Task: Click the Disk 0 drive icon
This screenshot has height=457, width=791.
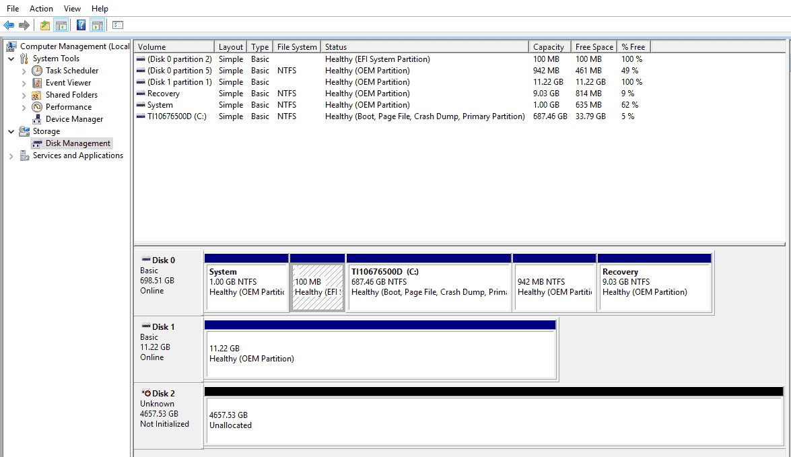Action: pyautogui.click(x=146, y=259)
